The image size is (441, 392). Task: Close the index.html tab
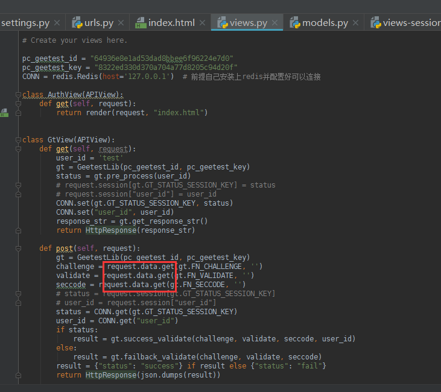tap(202, 23)
